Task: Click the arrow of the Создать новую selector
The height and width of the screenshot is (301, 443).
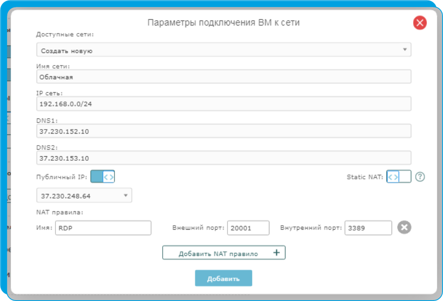Action: click(x=404, y=50)
